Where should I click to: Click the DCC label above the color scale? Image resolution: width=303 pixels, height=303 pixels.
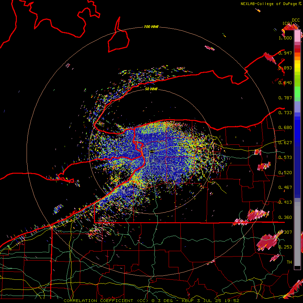(296, 20)
